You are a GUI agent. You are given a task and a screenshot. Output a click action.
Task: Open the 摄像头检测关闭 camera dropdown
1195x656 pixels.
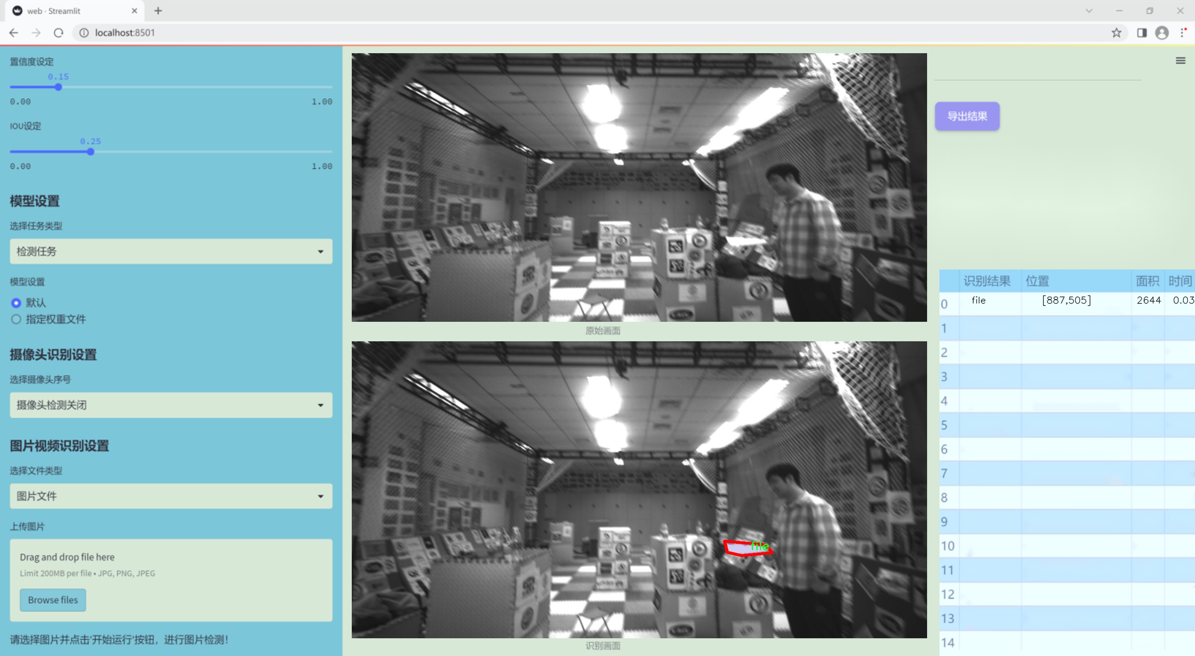[x=171, y=405]
